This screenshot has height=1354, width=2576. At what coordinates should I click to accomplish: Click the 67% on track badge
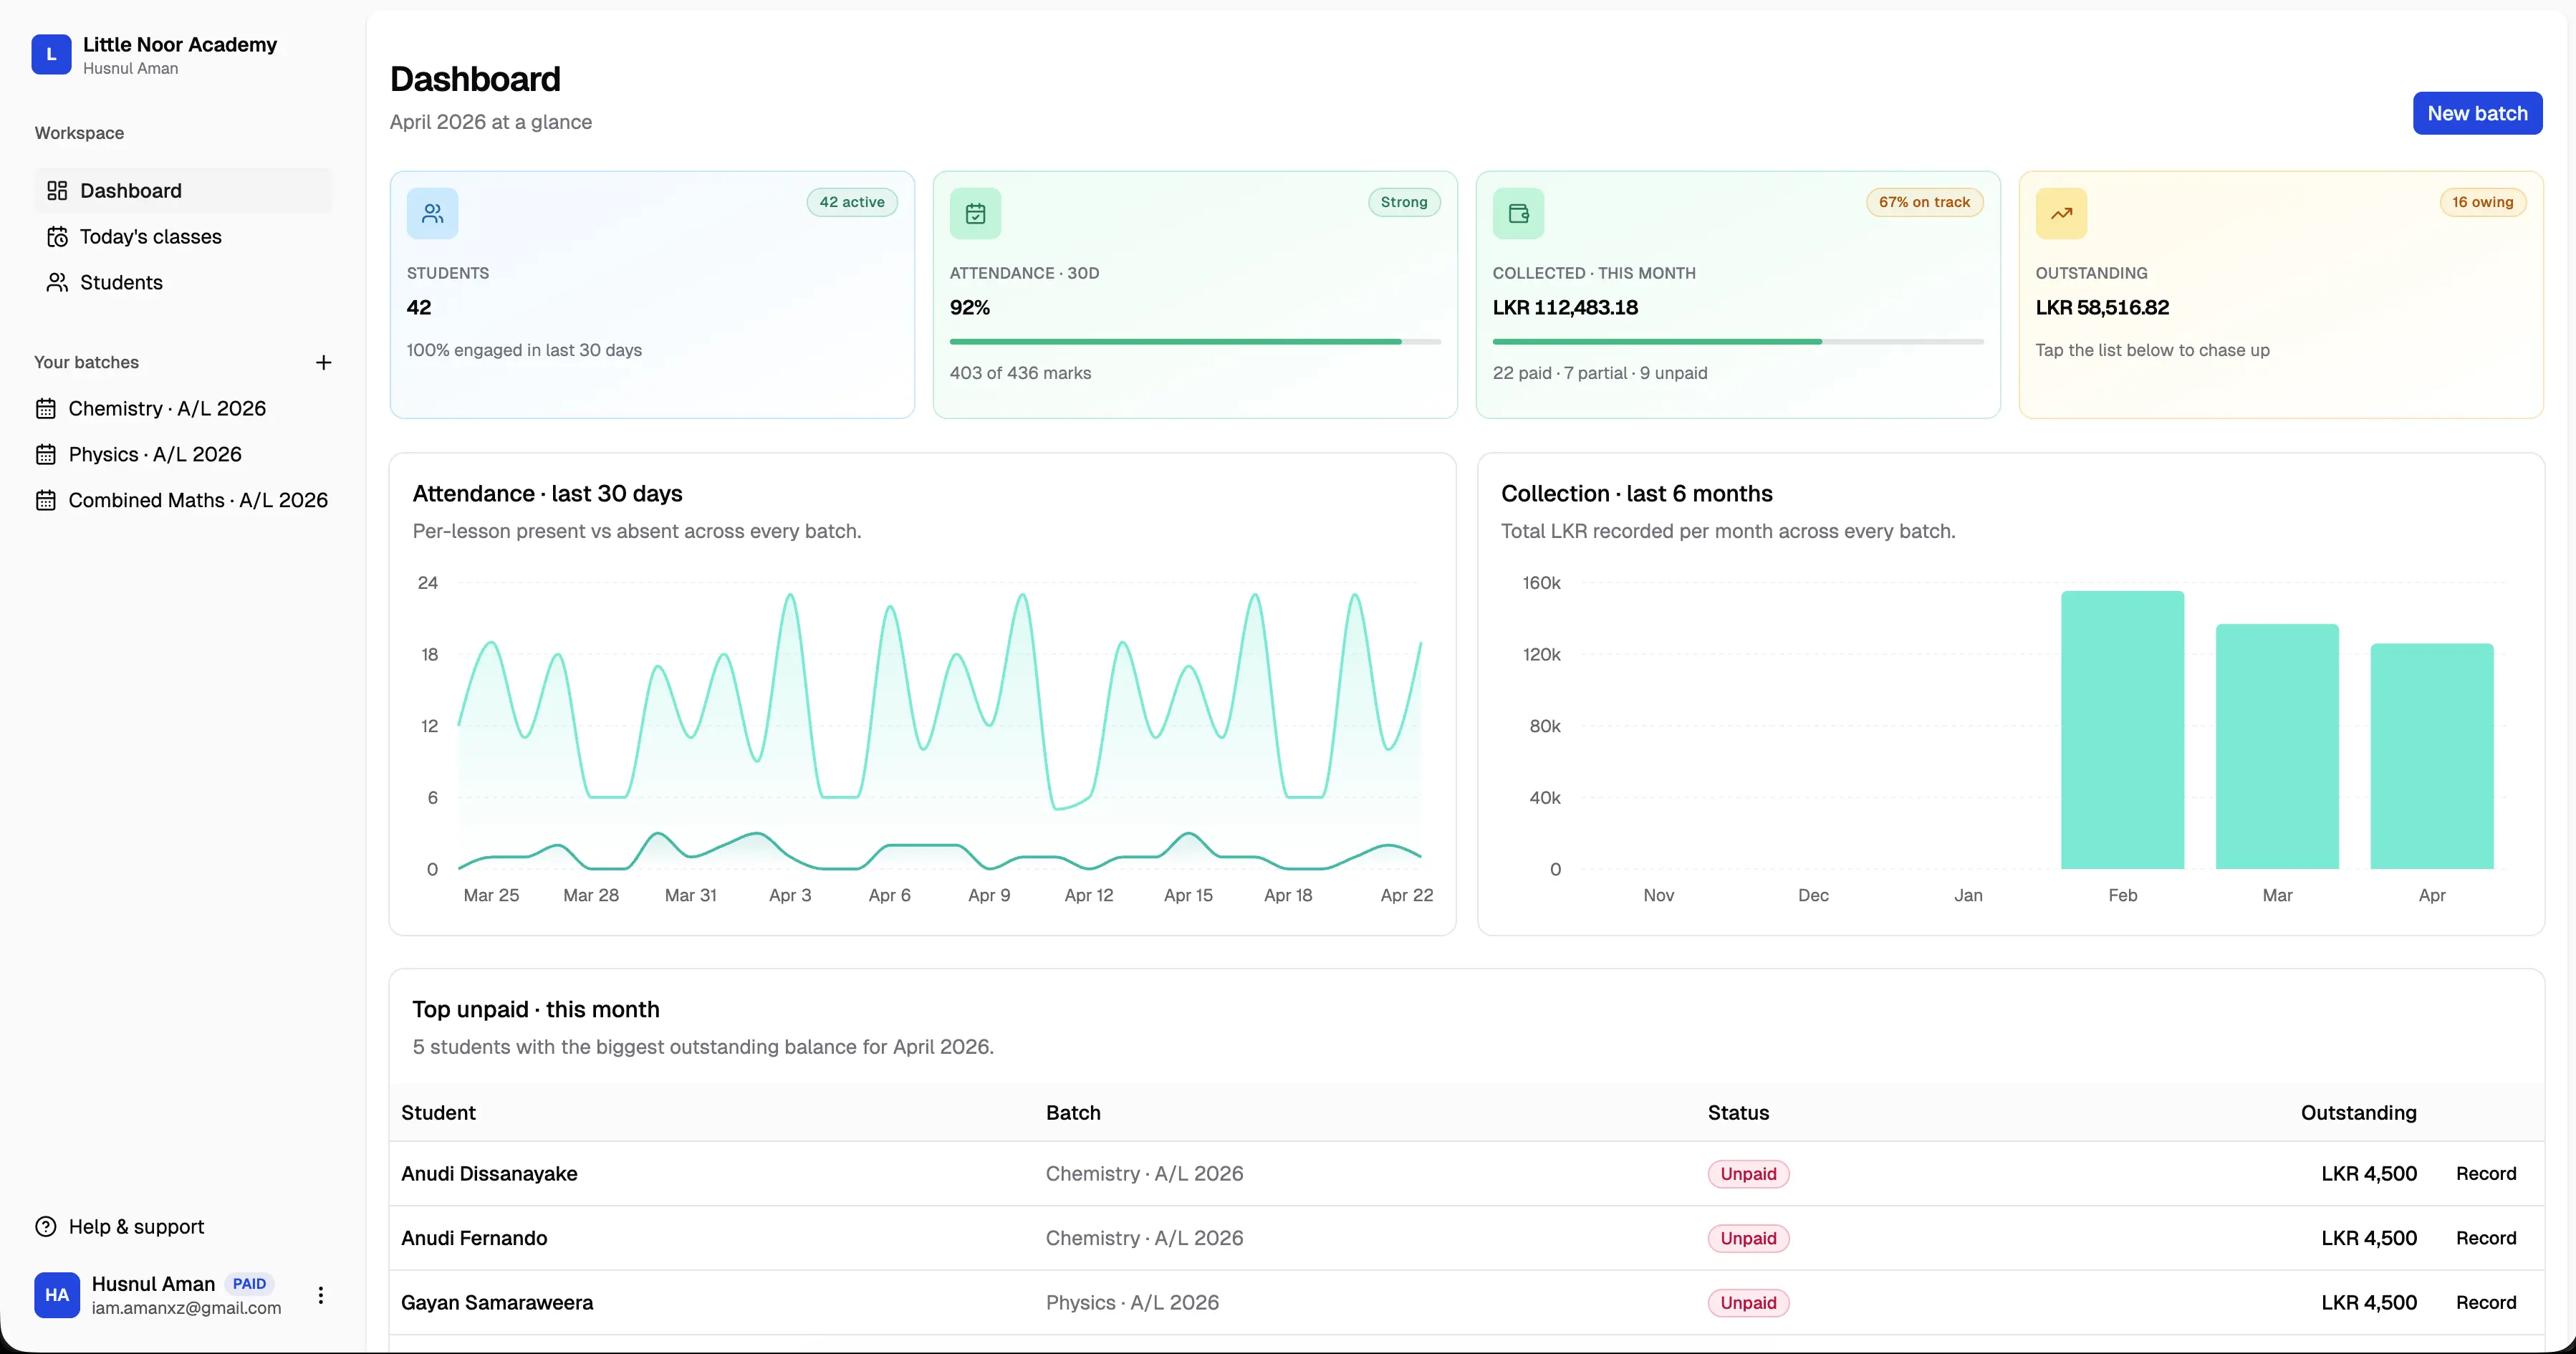coord(1924,202)
